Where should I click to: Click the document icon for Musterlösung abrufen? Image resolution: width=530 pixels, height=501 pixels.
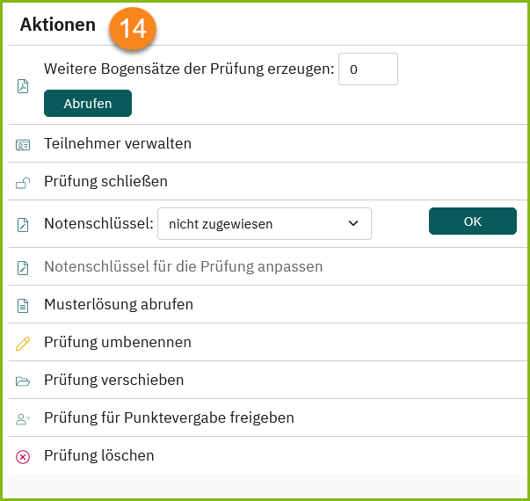tap(23, 306)
